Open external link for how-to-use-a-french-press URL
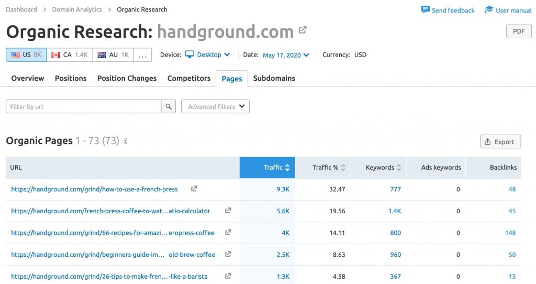 point(194,189)
